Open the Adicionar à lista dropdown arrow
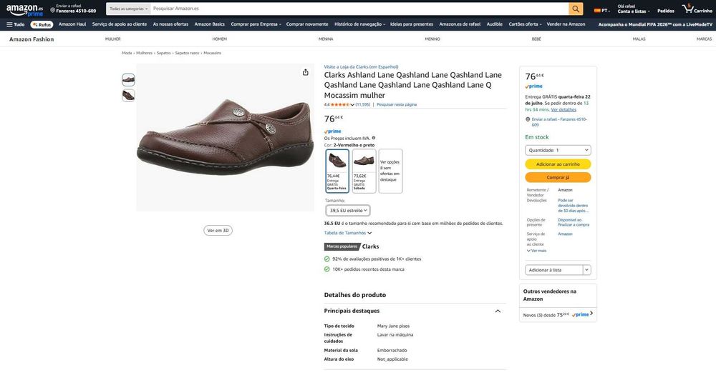 click(x=587, y=270)
